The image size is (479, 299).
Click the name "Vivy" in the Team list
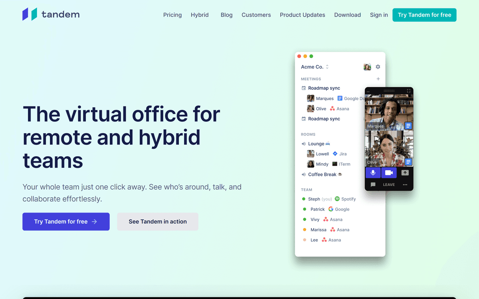[x=315, y=220]
